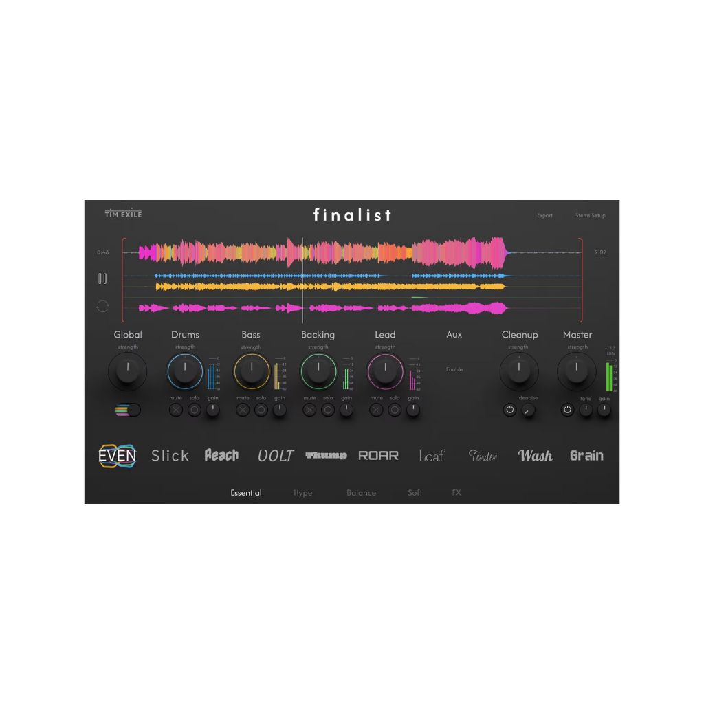Click the Lead strength knob
The width and height of the screenshot is (704, 704).
[385, 371]
